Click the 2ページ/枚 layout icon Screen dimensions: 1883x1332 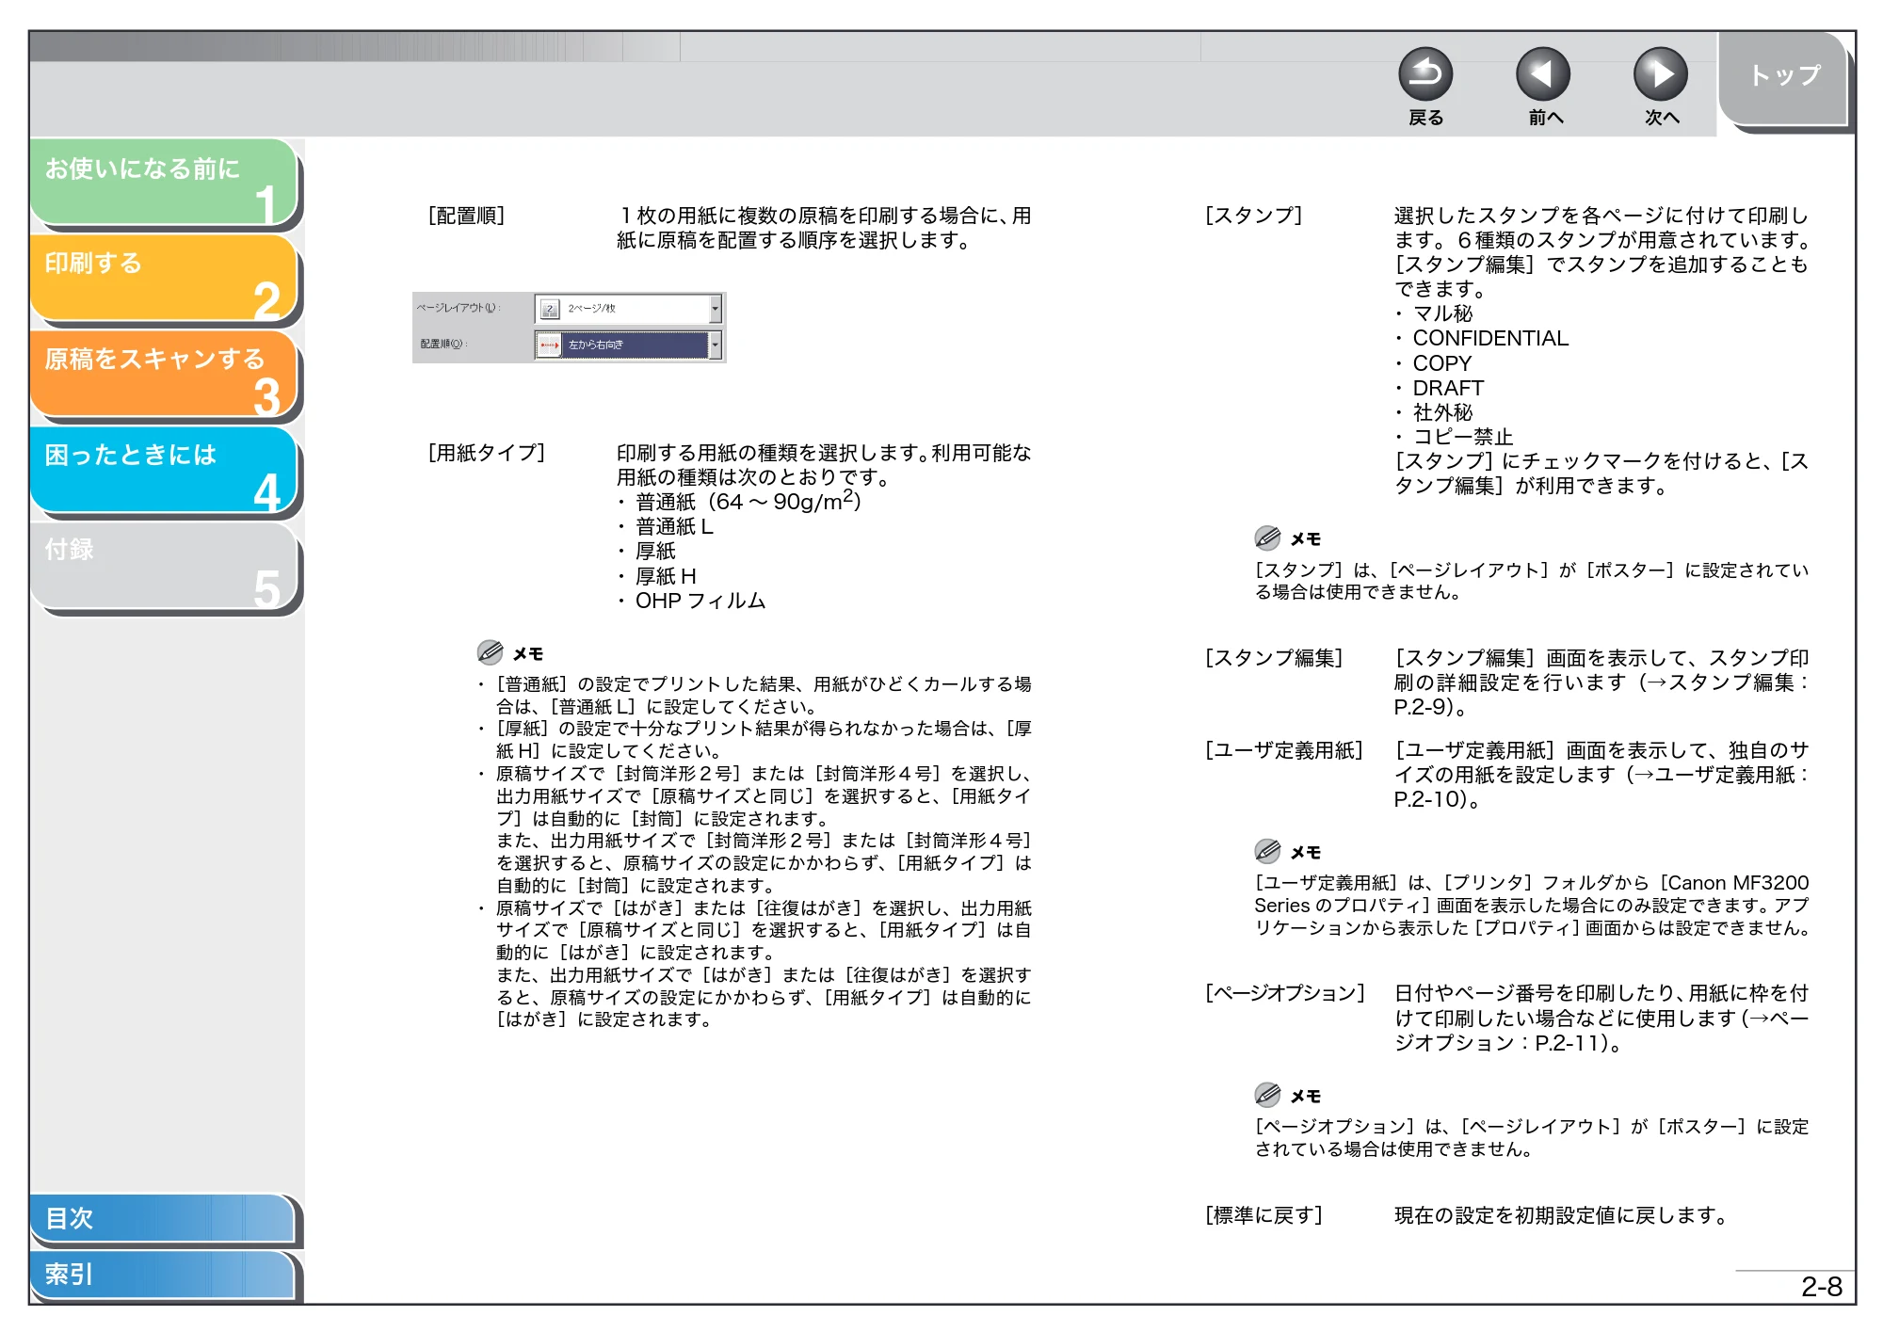(550, 309)
